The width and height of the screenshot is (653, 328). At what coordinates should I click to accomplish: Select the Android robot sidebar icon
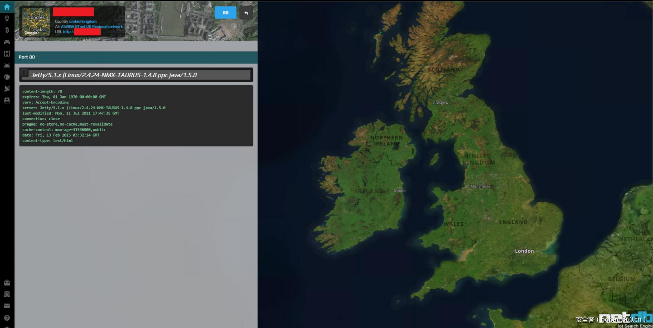[7, 66]
